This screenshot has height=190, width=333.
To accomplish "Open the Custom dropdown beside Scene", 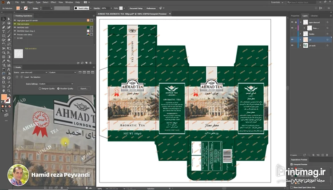I will 63,72.
